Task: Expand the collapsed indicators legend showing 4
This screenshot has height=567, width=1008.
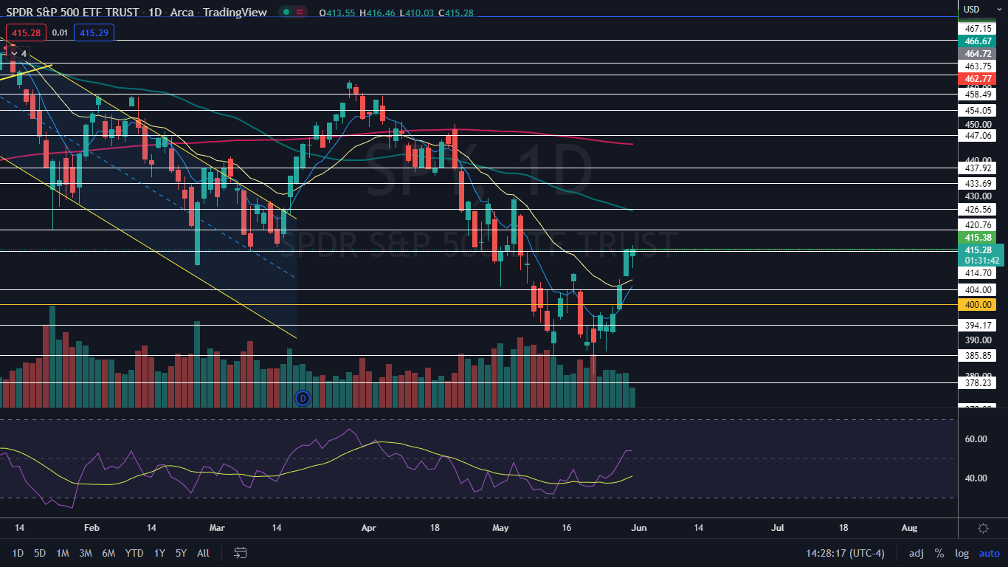Action: point(18,54)
